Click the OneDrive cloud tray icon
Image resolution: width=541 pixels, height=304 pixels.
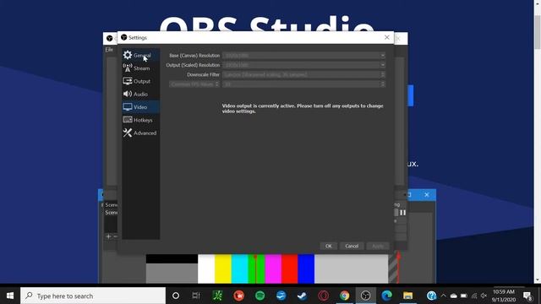454,296
